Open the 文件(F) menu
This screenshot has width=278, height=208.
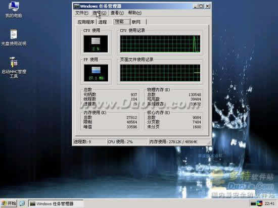(x=82, y=13)
